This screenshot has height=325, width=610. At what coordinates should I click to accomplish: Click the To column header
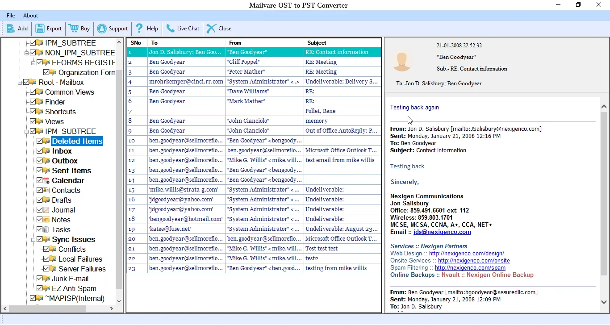[x=187, y=43]
